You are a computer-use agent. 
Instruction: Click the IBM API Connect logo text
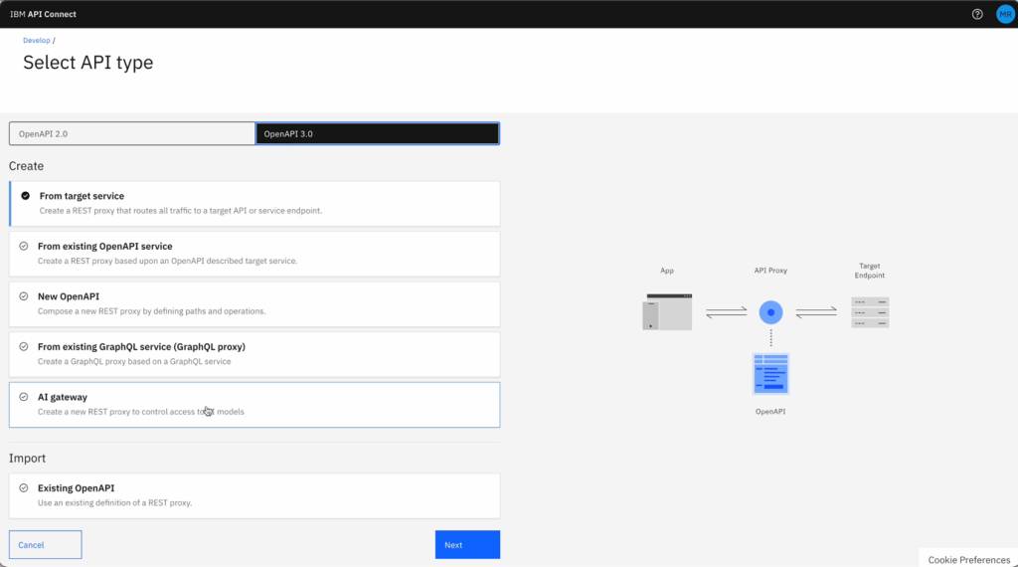tap(43, 14)
